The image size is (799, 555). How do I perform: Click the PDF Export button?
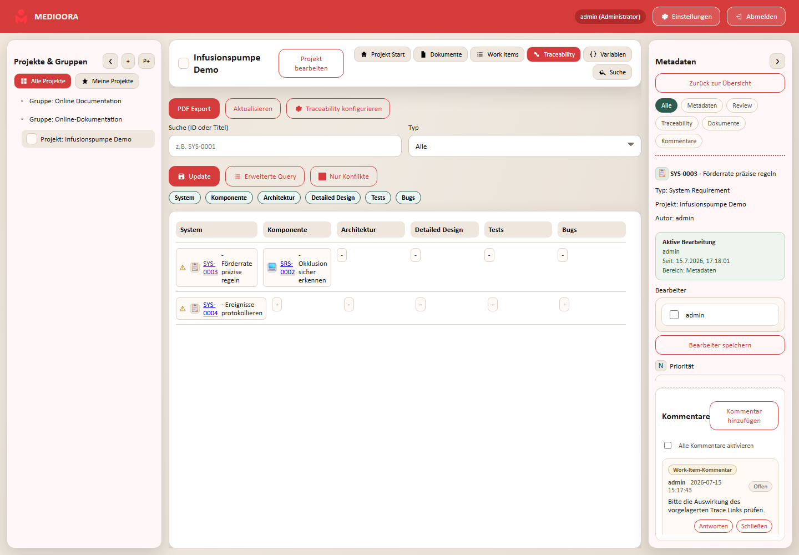coord(194,109)
